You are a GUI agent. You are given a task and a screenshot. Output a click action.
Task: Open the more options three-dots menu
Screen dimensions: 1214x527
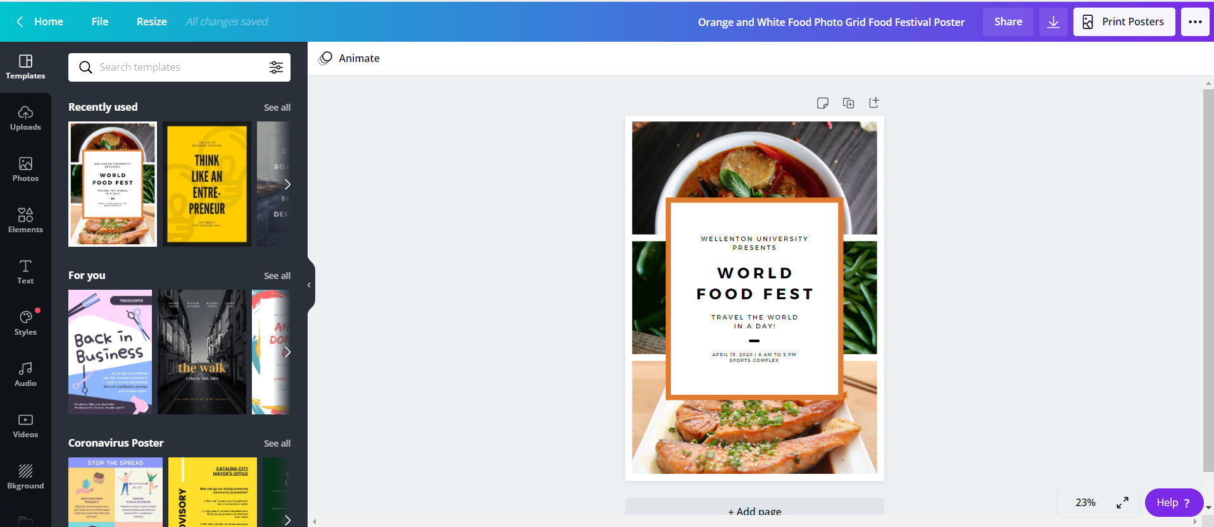click(1195, 22)
